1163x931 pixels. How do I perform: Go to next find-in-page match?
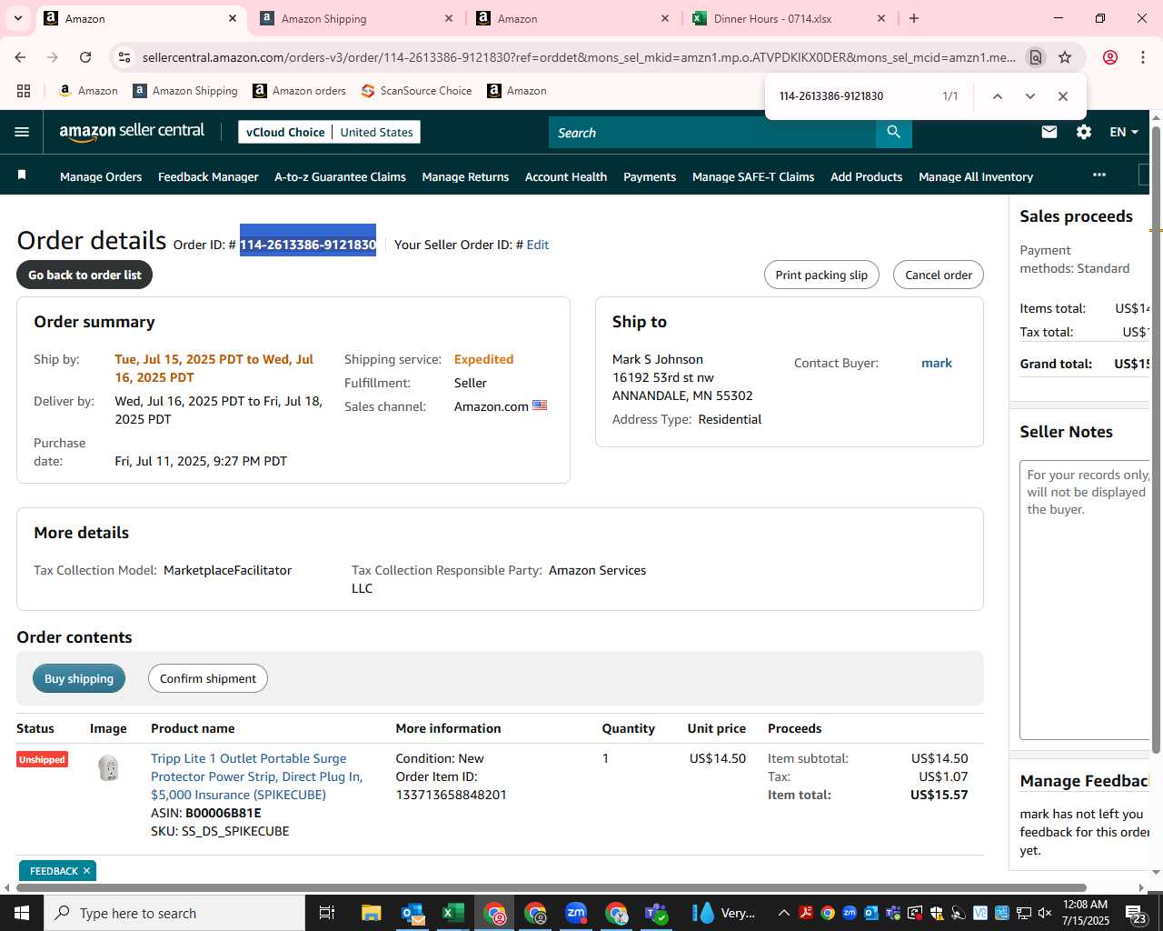point(1029,96)
